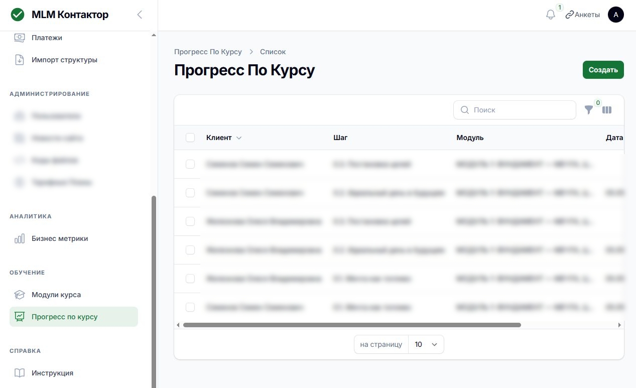The height and width of the screenshot is (388, 636).
Task: Check the first table row checkbox
Action: coord(190,164)
